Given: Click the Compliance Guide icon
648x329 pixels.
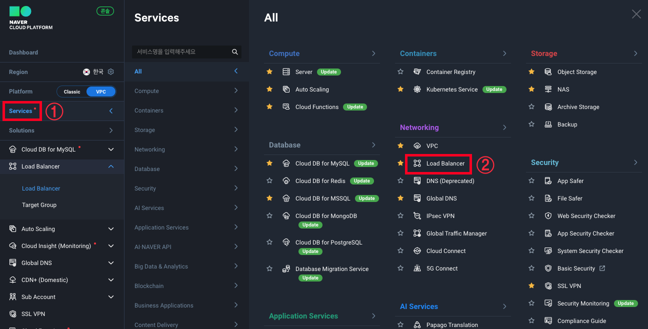Looking at the screenshot, I should pyautogui.click(x=548, y=320).
